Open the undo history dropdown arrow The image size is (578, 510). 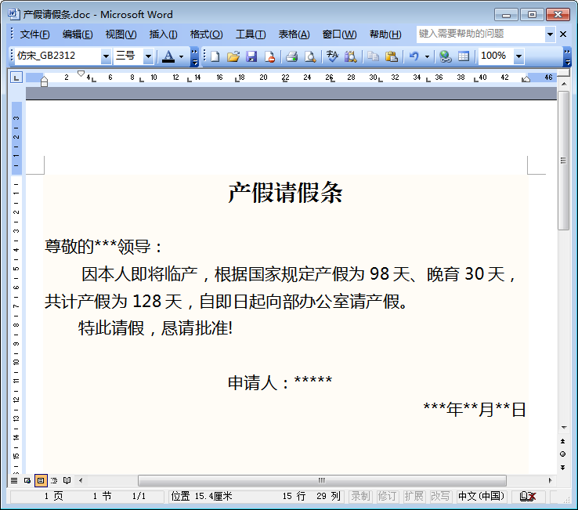pyautogui.click(x=427, y=56)
